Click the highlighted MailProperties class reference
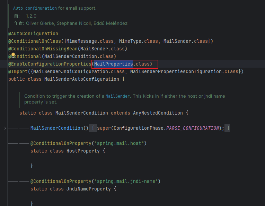This screenshot has width=265, height=206. click(x=113, y=64)
